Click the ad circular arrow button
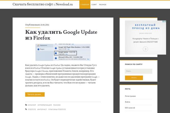 pos(145,49)
